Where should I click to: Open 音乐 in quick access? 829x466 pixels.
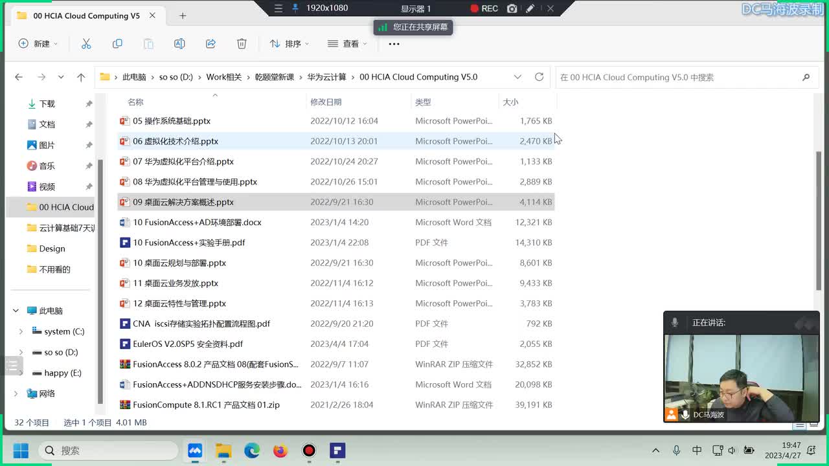[x=47, y=166]
